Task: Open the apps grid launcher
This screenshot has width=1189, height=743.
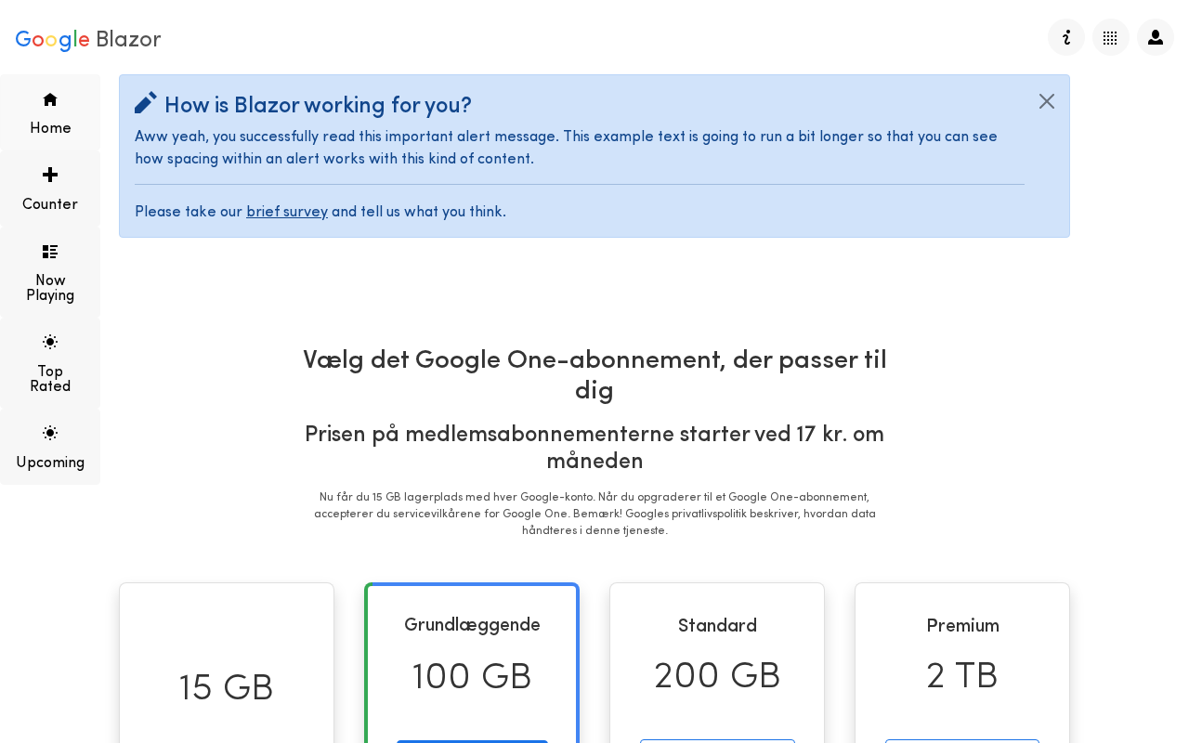Action: 1111,37
